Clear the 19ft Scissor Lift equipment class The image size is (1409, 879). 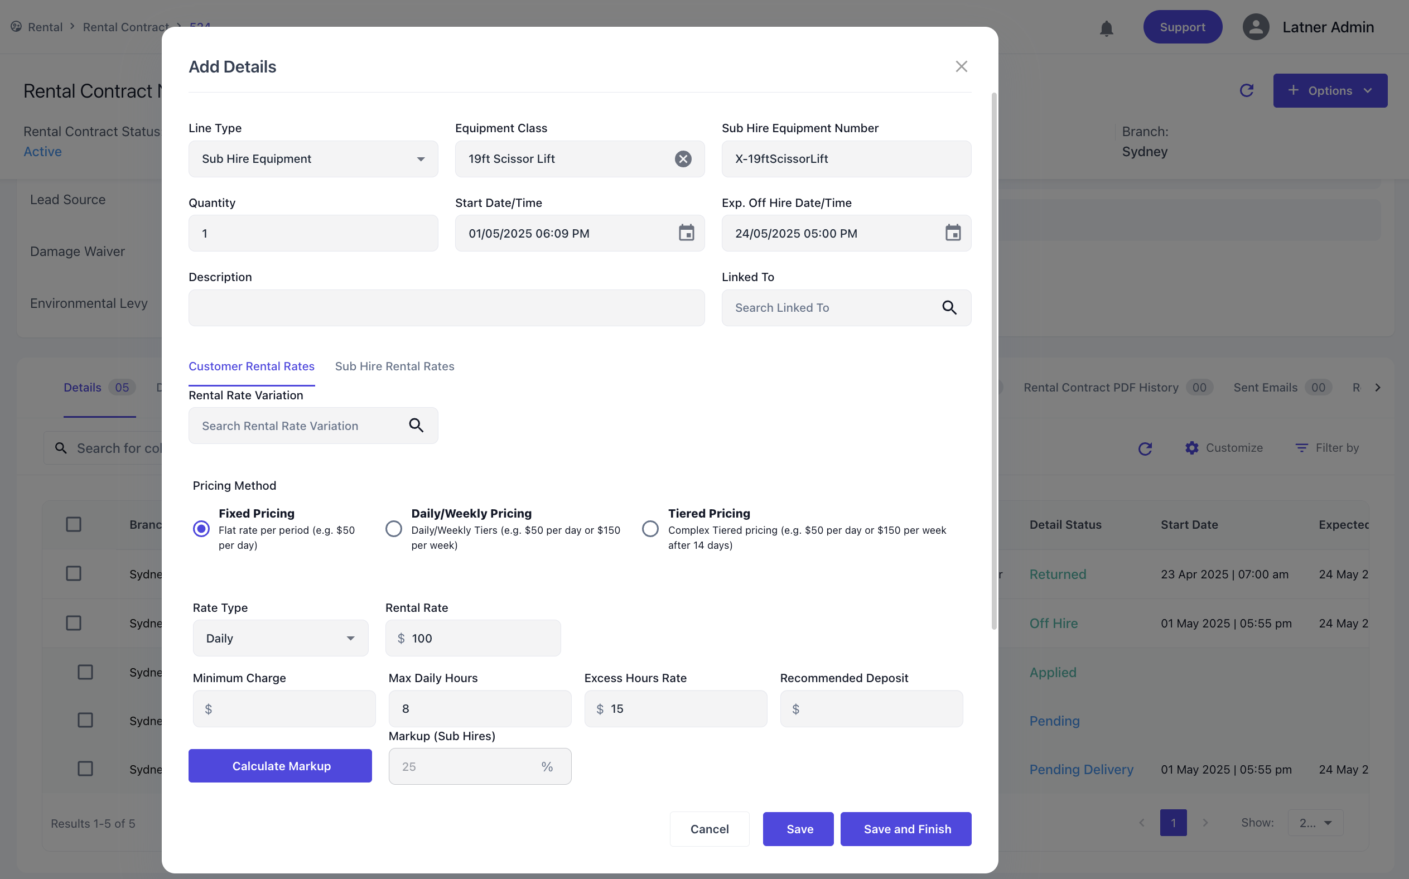(683, 159)
